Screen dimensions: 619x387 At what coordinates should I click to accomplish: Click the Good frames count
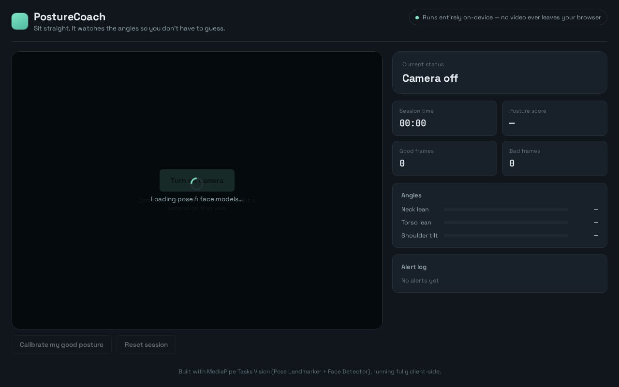(402, 164)
